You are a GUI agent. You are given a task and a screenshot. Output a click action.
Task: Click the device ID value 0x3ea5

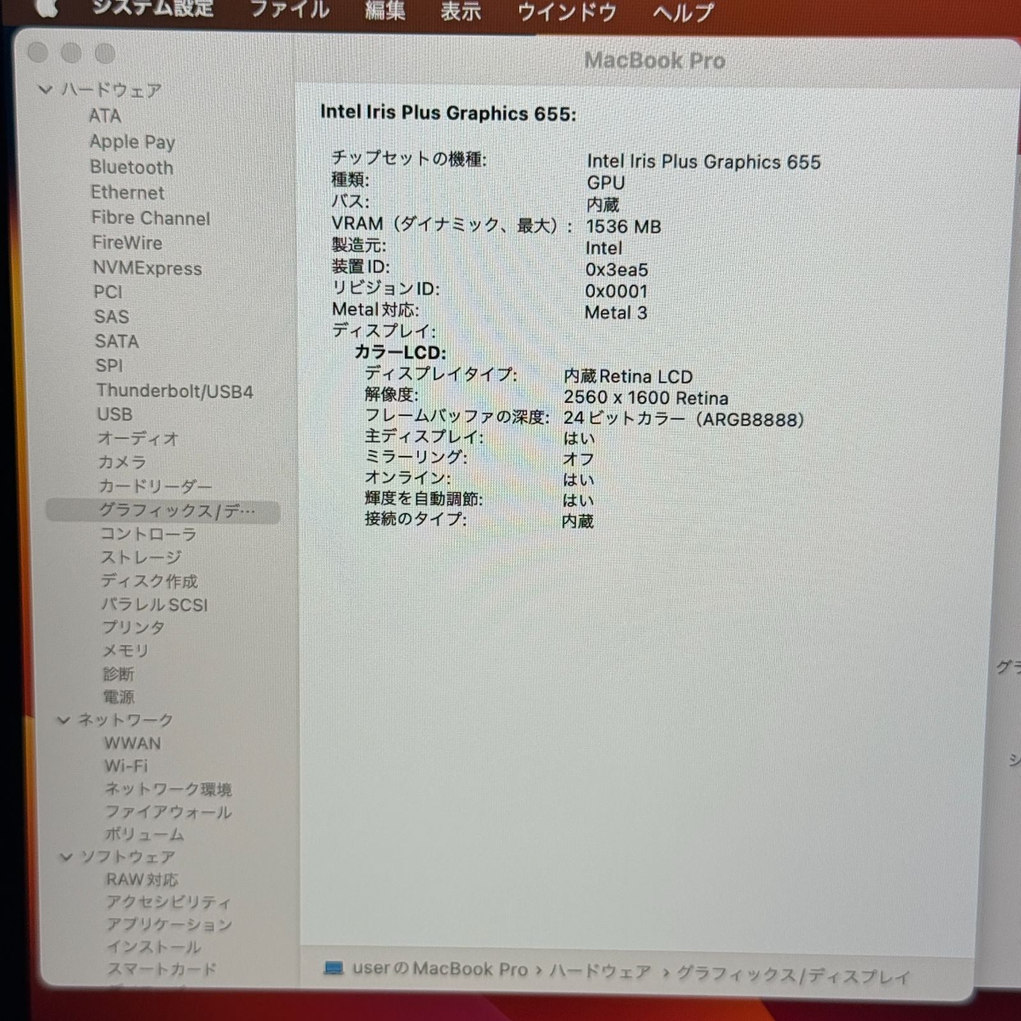pos(616,269)
